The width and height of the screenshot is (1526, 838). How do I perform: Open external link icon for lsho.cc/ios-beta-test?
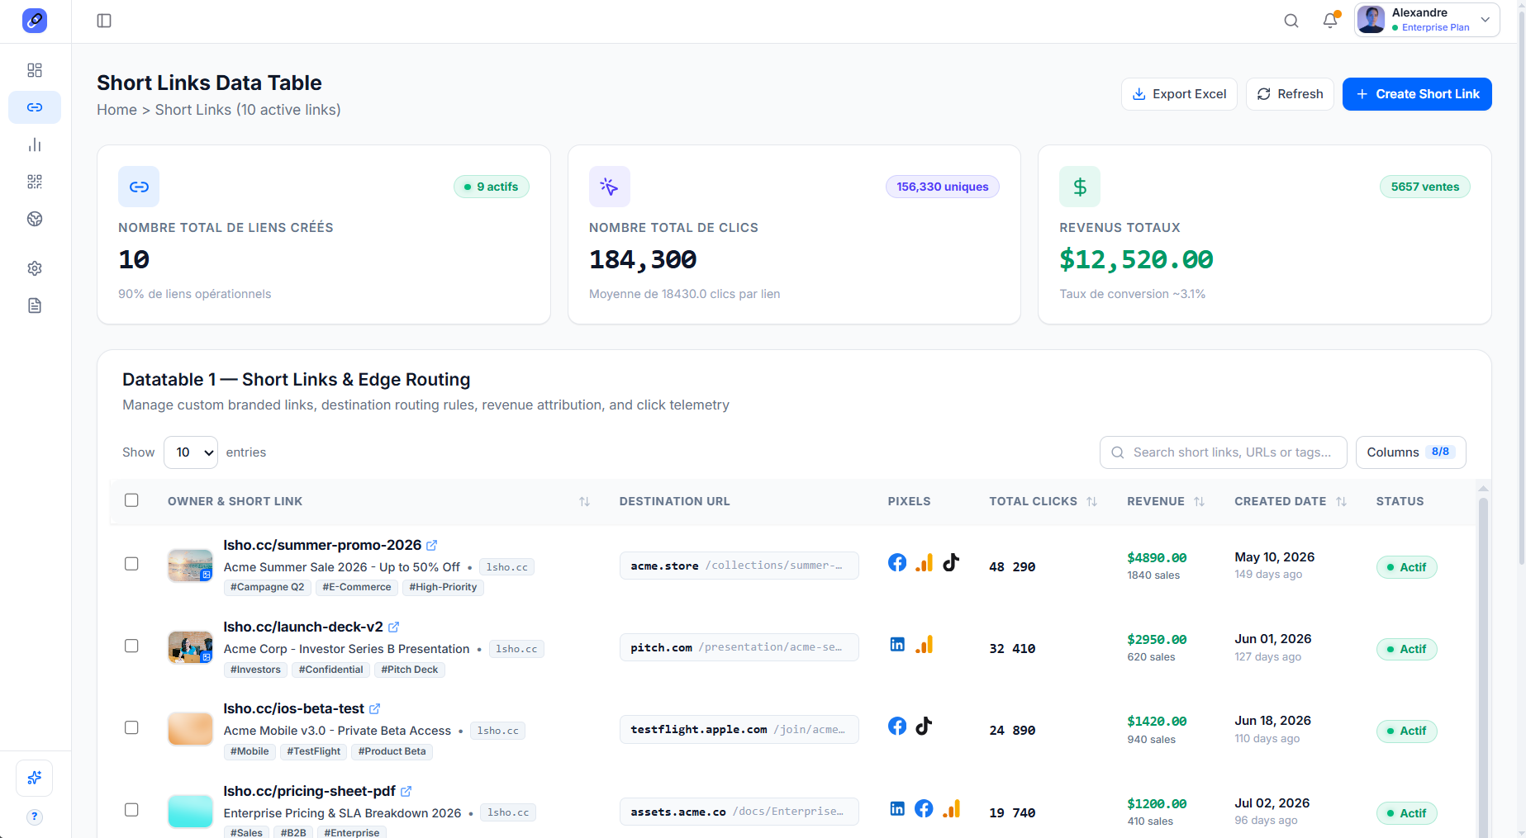tap(374, 709)
